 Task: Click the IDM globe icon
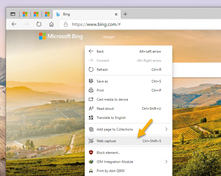[91, 162]
